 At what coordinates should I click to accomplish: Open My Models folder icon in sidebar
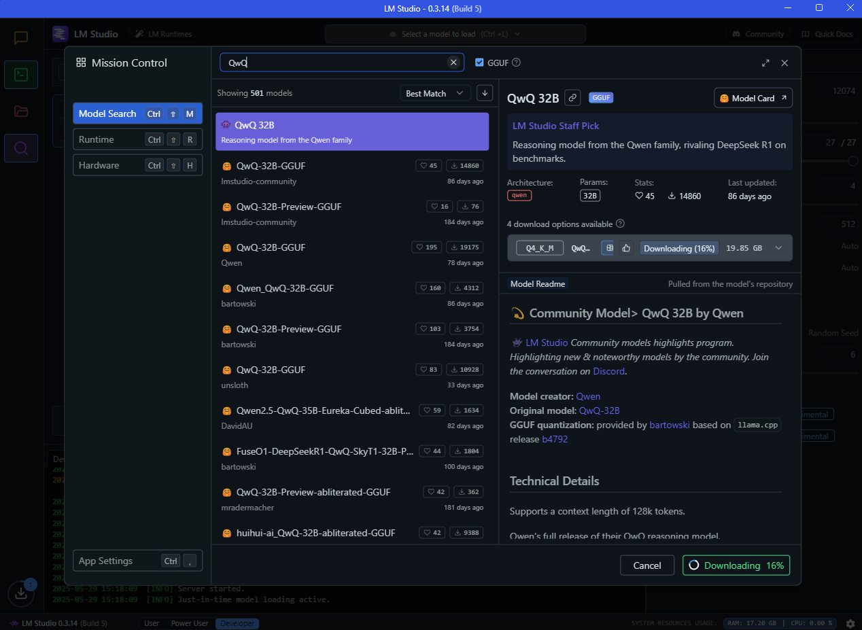(x=21, y=111)
